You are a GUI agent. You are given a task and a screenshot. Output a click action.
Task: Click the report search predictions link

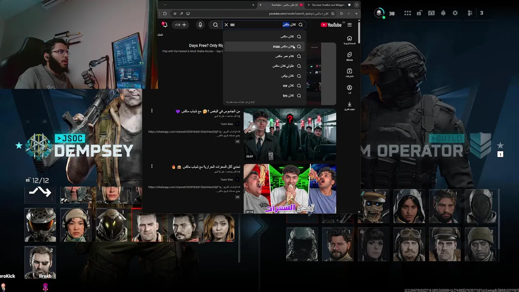(240, 102)
